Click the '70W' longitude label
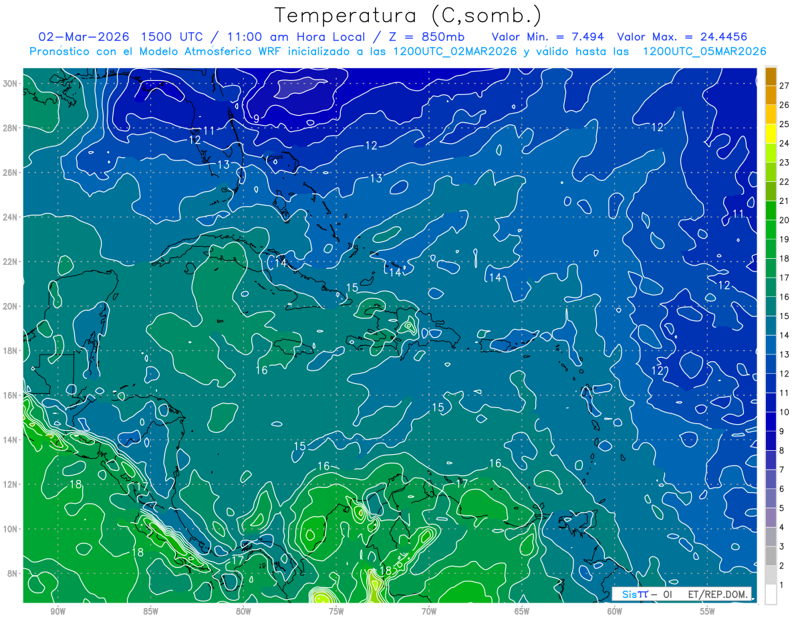This screenshot has width=802, height=620. [x=429, y=611]
